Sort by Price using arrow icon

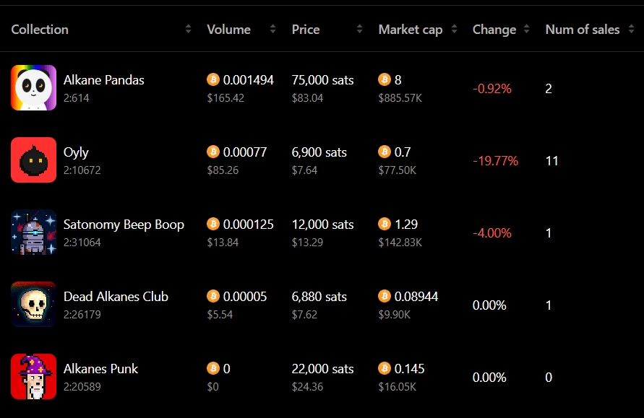click(359, 29)
